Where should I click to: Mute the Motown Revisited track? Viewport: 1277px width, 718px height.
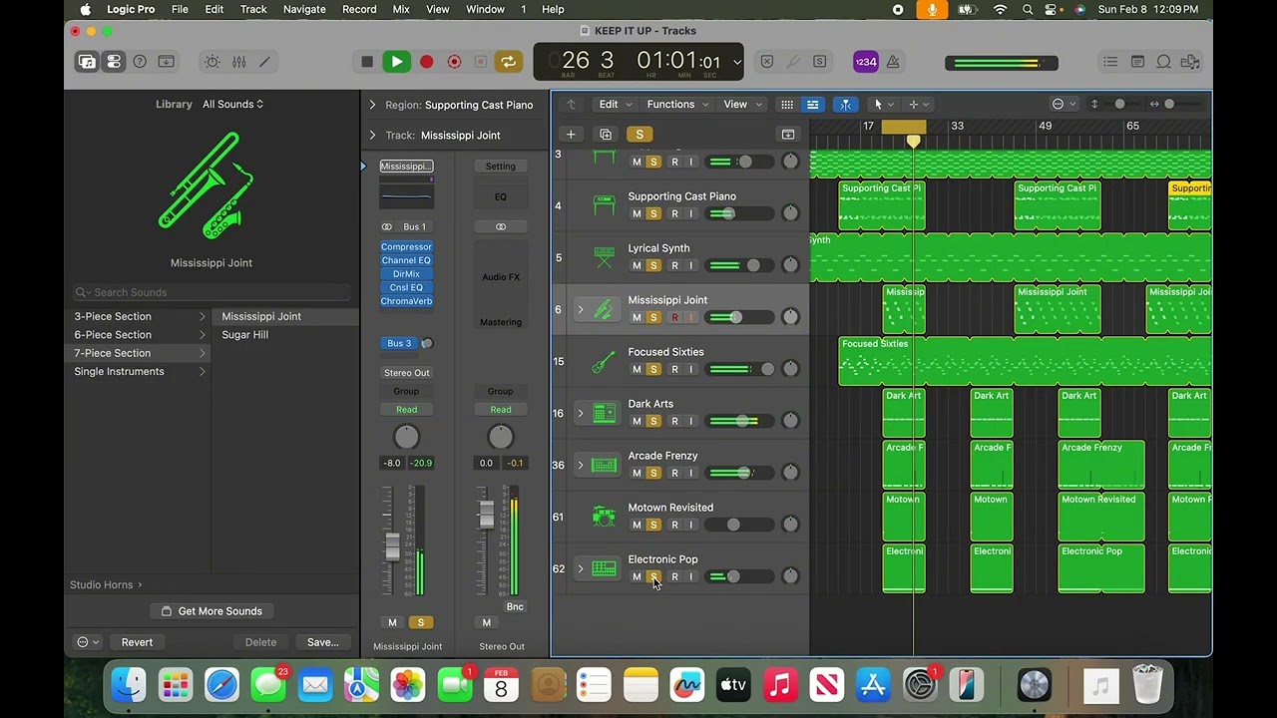(x=637, y=525)
